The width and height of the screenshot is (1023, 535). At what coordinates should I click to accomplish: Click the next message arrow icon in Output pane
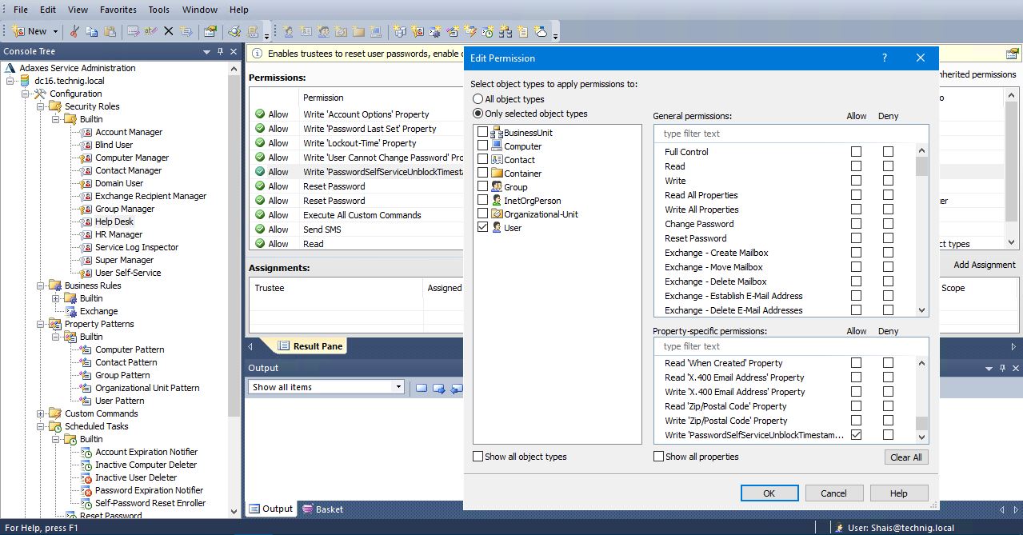point(439,388)
